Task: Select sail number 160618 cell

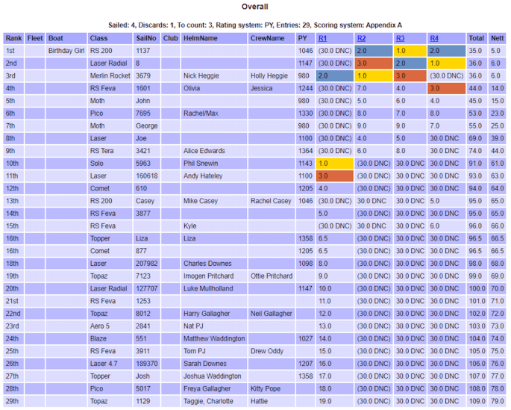Action: (x=147, y=176)
